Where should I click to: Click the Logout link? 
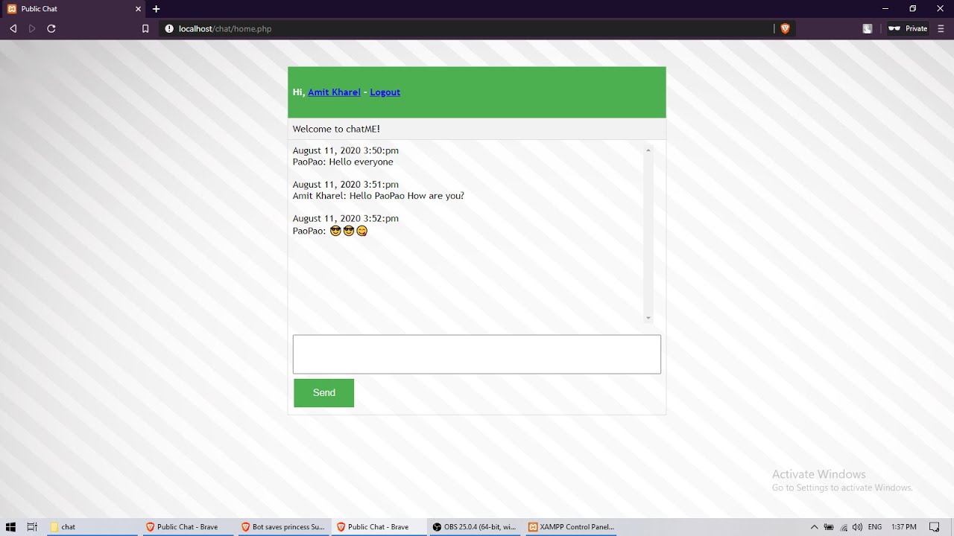[x=385, y=92]
